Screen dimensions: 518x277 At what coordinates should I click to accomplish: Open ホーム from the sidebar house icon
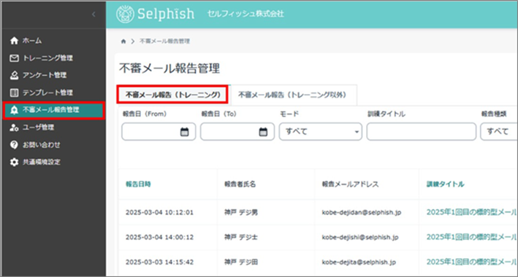pyautogui.click(x=14, y=41)
